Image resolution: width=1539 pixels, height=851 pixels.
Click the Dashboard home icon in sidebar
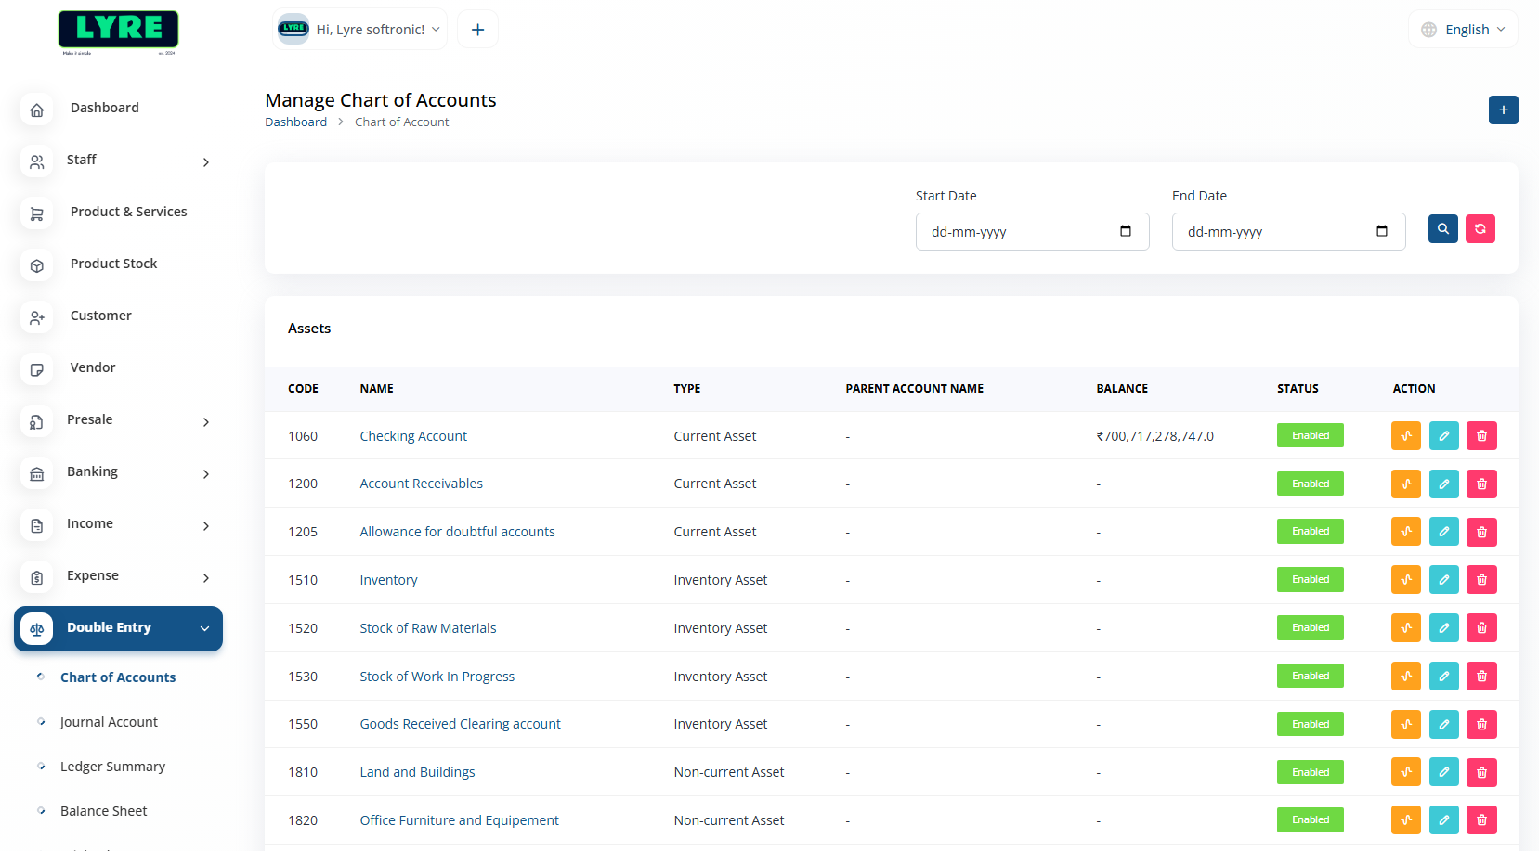37,110
